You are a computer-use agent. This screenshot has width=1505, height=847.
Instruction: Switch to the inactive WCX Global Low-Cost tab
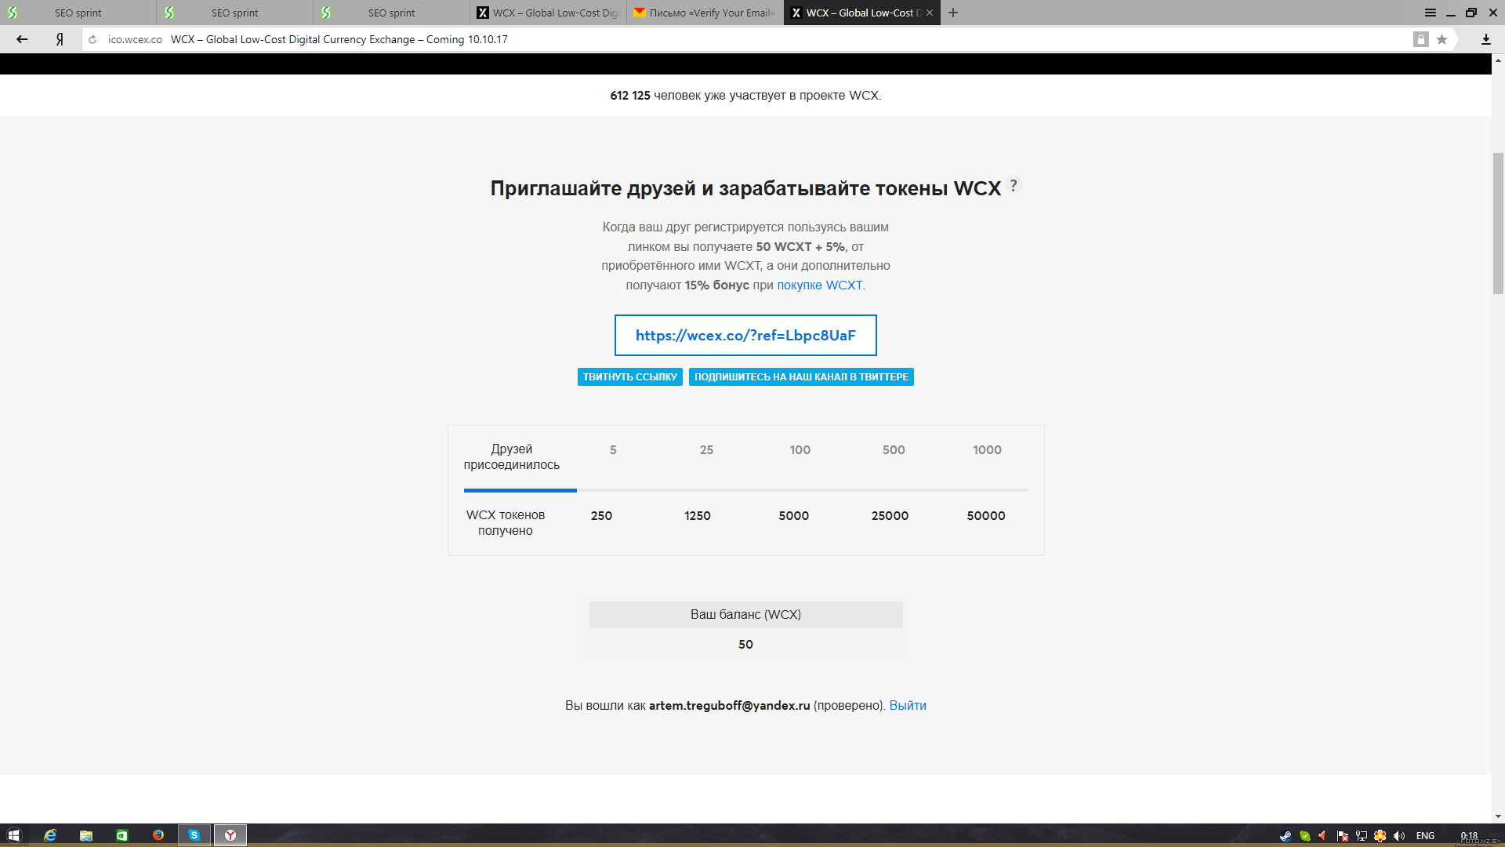click(x=549, y=13)
